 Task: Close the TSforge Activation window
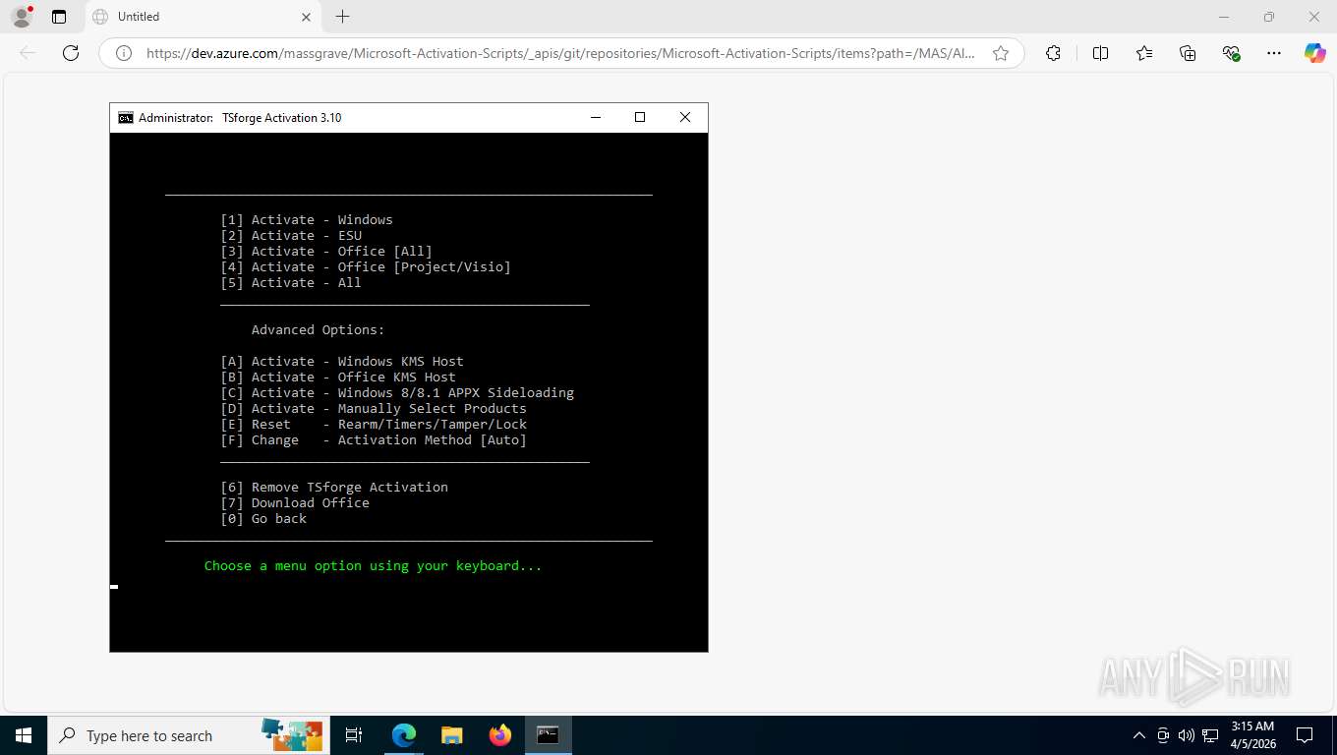[x=685, y=117]
